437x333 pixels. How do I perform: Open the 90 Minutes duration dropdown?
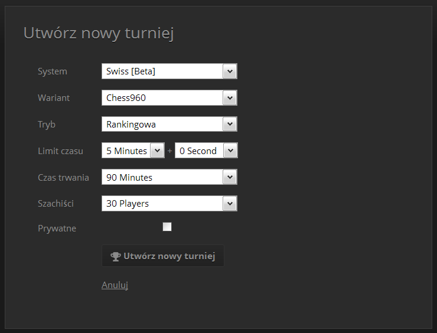click(169, 177)
